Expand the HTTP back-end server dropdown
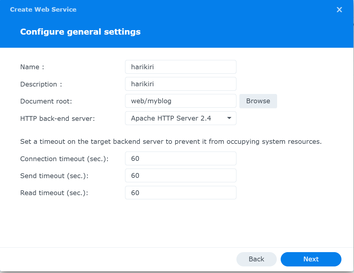 coord(181,118)
